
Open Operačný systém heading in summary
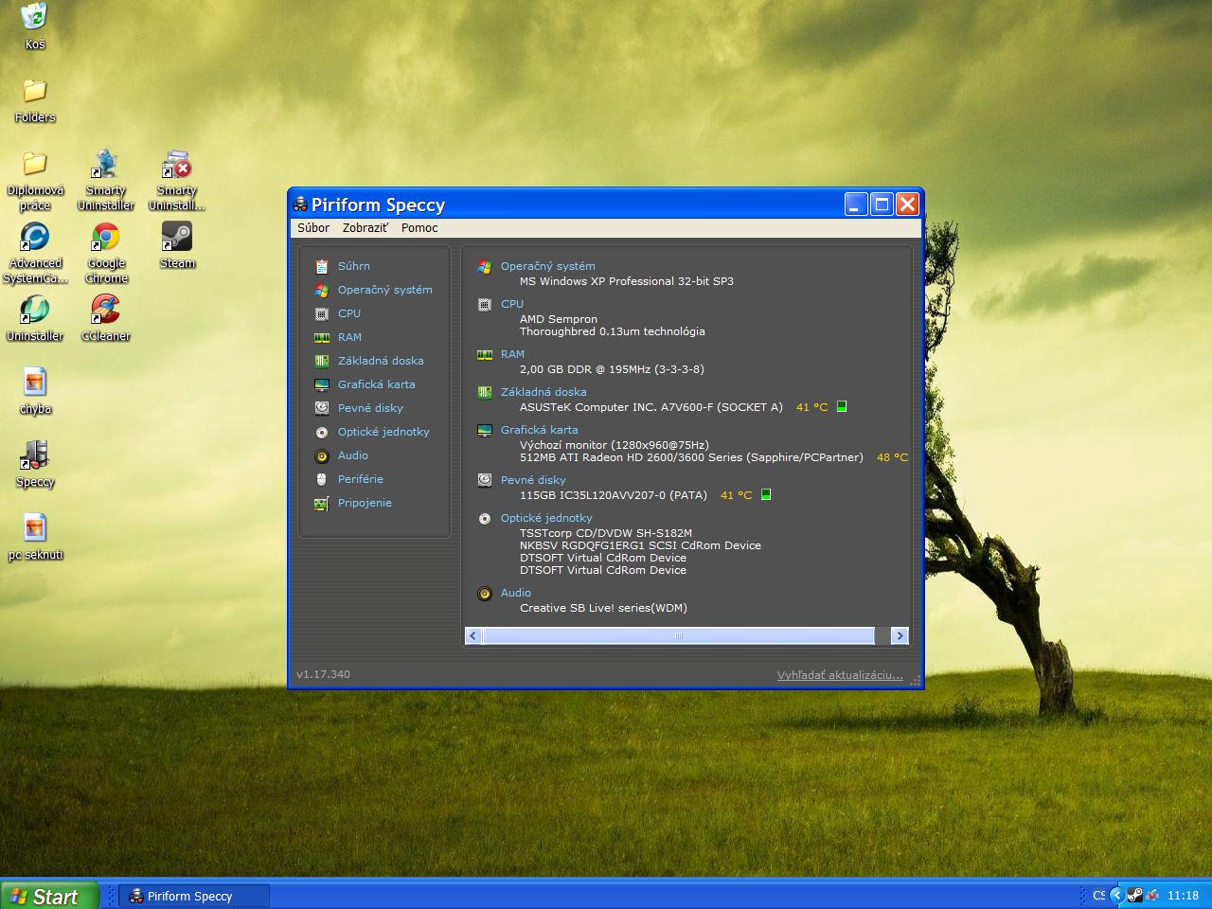point(548,266)
